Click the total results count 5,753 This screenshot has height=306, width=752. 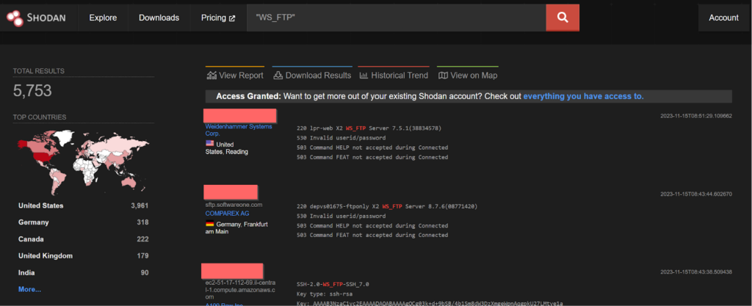(x=32, y=91)
